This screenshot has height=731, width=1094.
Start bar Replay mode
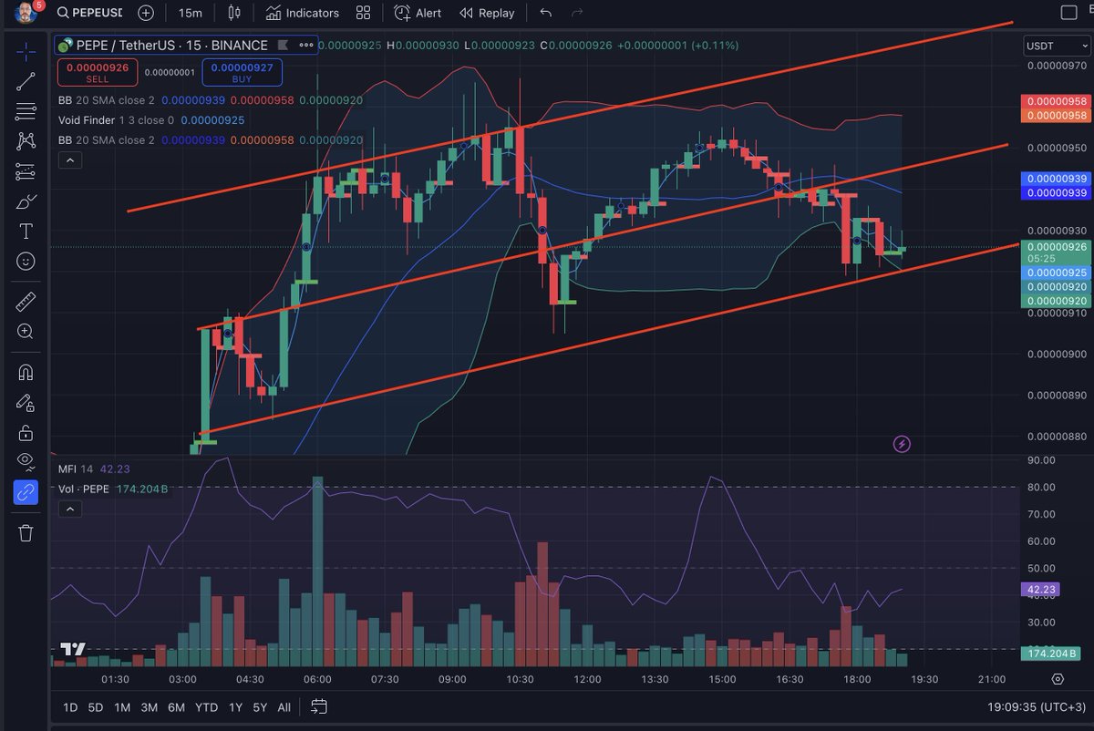pos(487,13)
